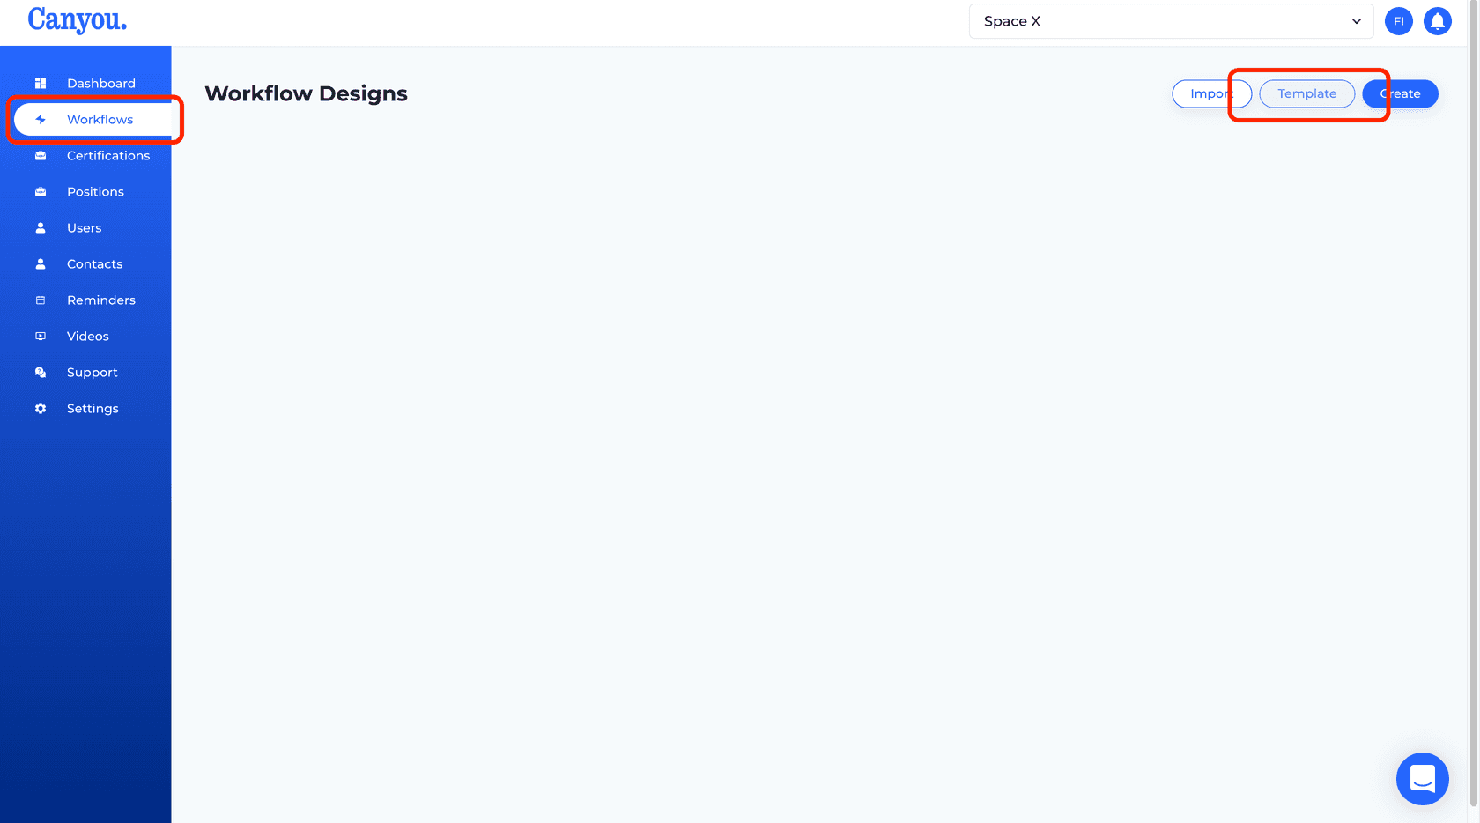
Task: Open the notifications bell
Action: pos(1437,21)
